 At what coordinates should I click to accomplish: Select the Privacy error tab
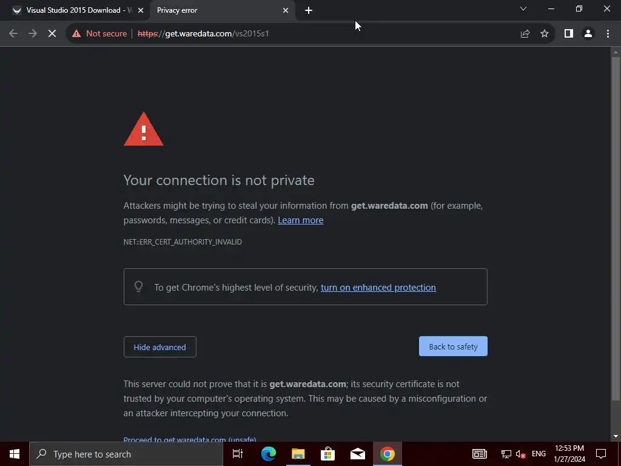coord(222,10)
